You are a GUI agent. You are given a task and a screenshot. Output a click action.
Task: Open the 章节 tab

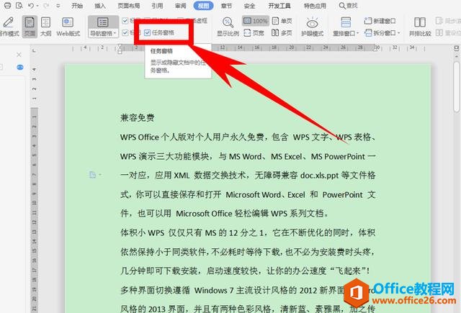coord(226,6)
